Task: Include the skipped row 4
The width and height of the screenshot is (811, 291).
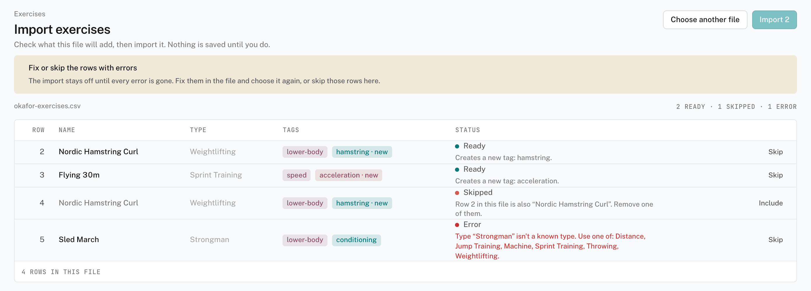Action: [x=771, y=203]
